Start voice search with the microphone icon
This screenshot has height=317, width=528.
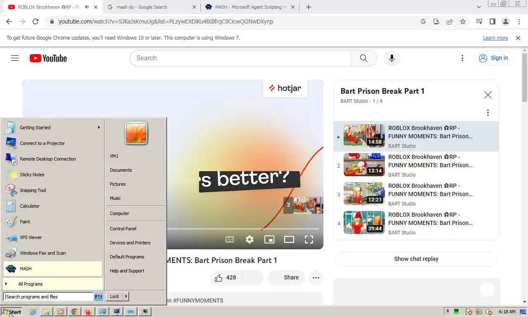(x=392, y=58)
